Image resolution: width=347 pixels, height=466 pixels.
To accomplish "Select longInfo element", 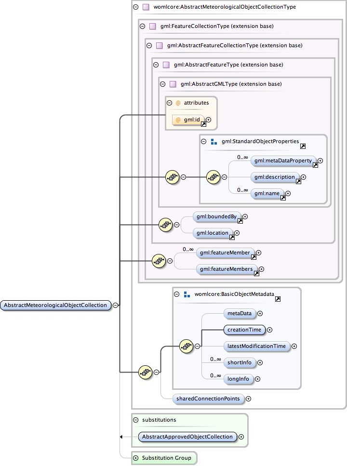I will point(239,379).
